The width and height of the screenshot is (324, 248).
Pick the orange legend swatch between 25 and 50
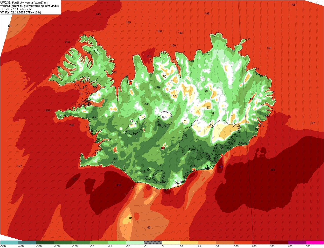pyautogui.click(x=207, y=242)
